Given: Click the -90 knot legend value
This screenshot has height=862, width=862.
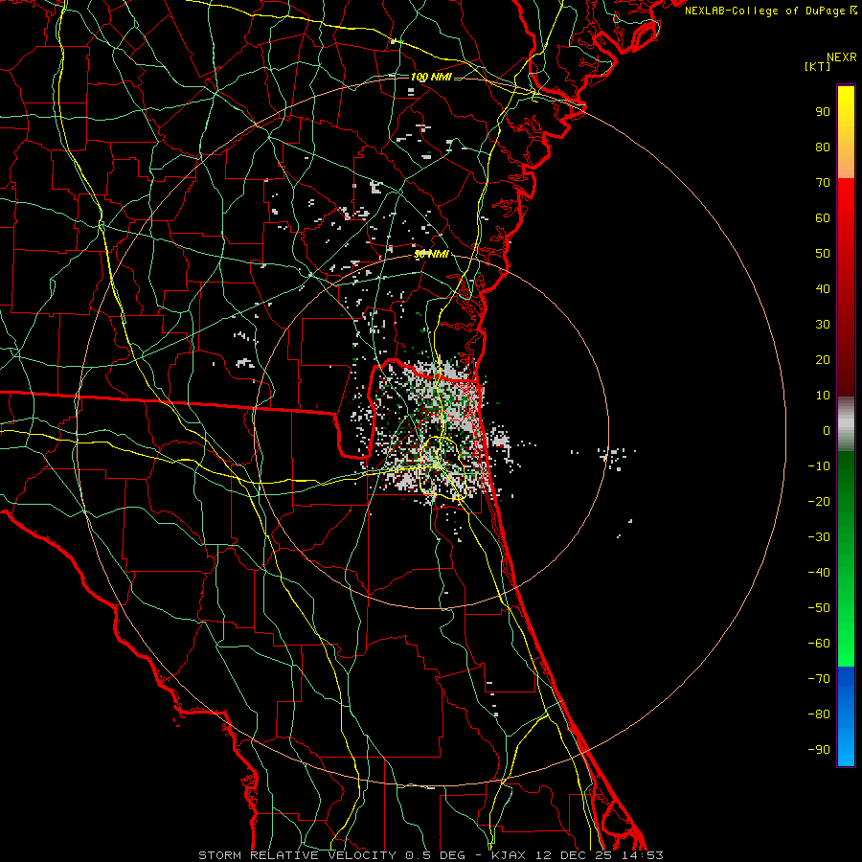Looking at the screenshot, I should point(819,749).
